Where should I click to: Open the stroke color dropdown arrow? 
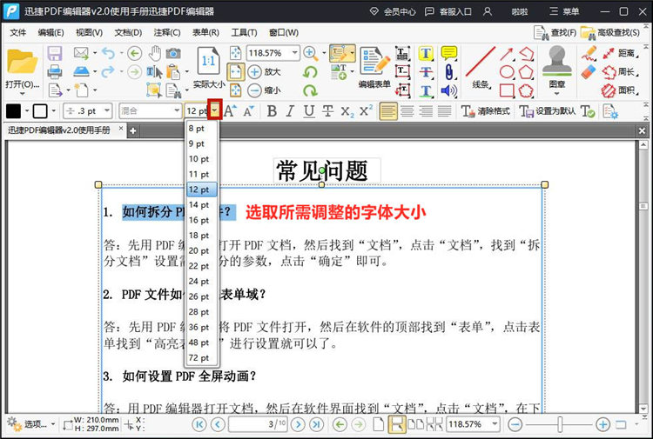pos(53,111)
